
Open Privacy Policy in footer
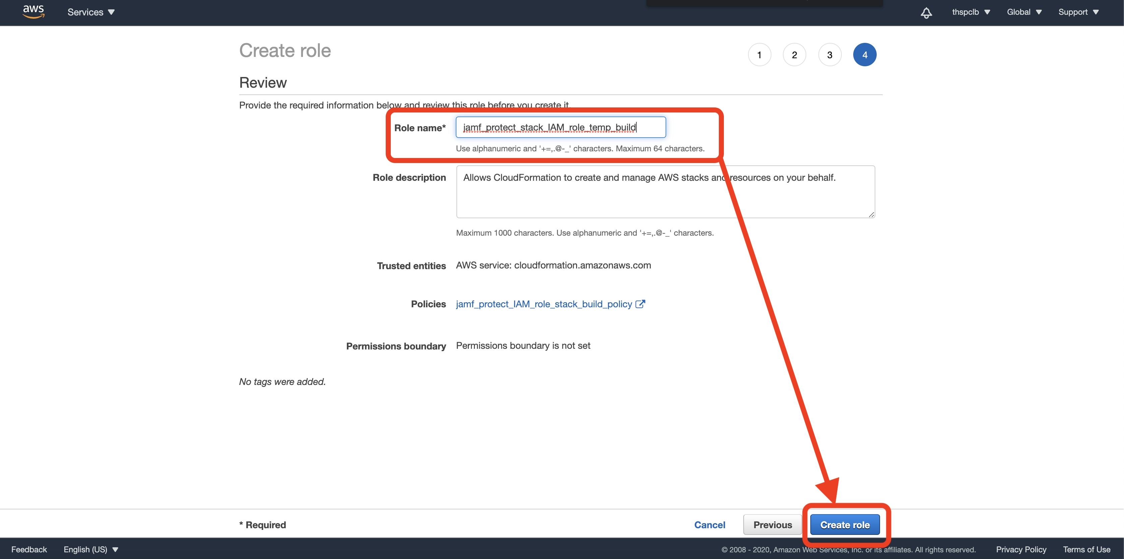(x=1021, y=549)
